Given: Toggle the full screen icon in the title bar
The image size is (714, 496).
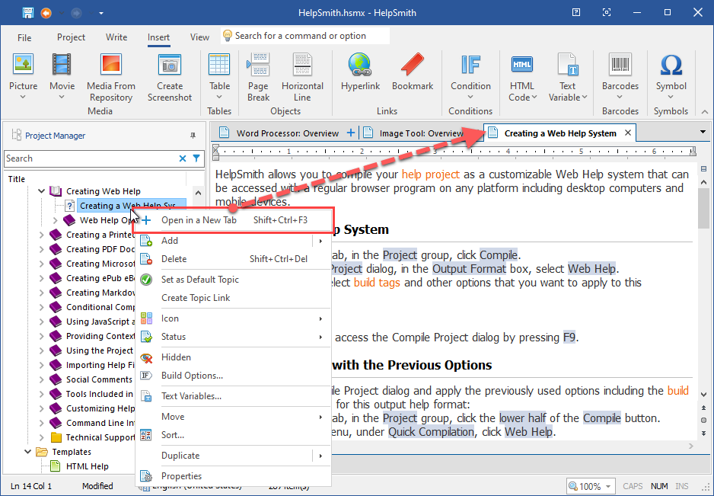Looking at the screenshot, I should point(607,12).
